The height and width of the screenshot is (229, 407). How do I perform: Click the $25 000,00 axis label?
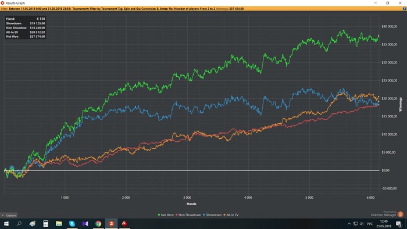pos(389,80)
